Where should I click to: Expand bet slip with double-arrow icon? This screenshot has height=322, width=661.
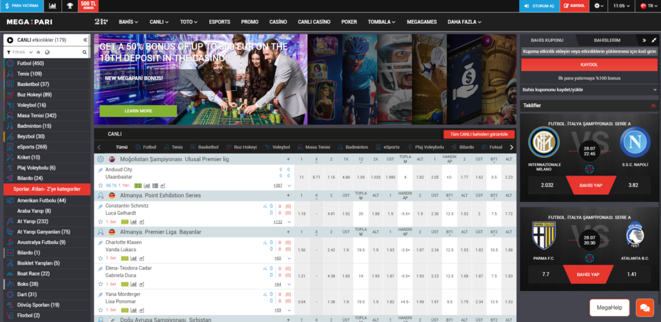click(644, 41)
